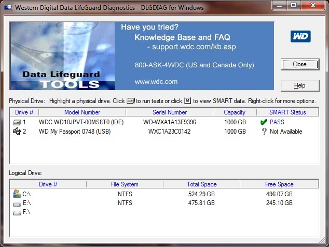
Task: Click the question mark Not Available icon
Action: coord(264,132)
